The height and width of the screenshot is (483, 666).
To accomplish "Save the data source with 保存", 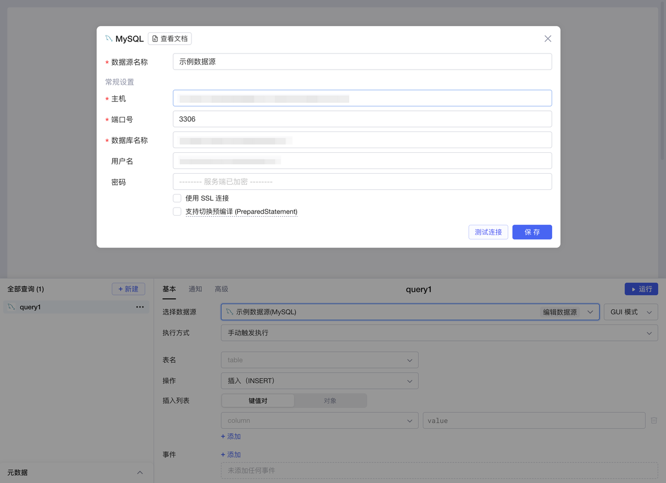I will 532,232.
